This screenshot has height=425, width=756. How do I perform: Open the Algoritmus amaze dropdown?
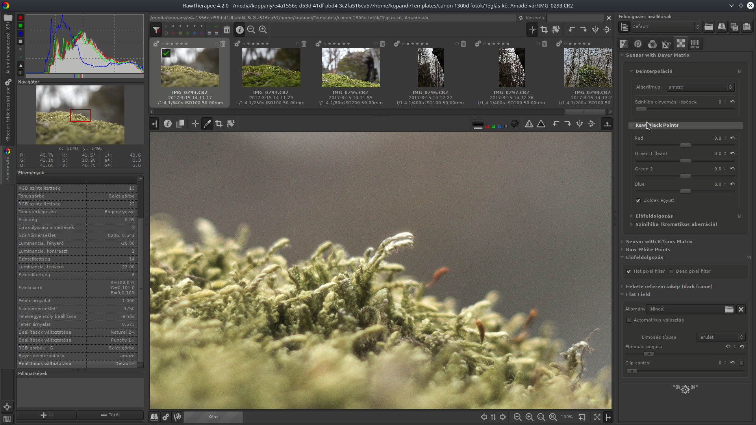700,87
